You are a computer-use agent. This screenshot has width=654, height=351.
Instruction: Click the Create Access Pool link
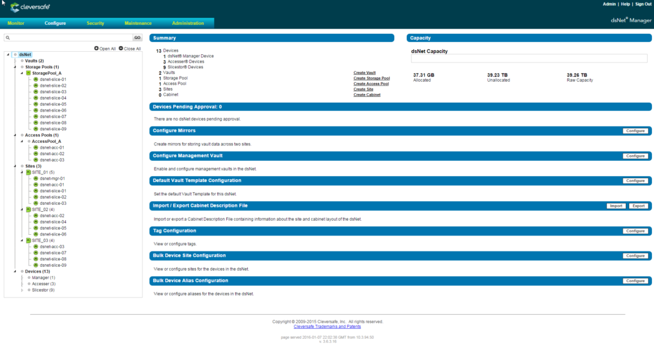pyautogui.click(x=371, y=84)
